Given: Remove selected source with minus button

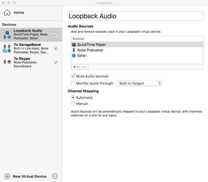Looking at the screenshot, I should [84, 67].
